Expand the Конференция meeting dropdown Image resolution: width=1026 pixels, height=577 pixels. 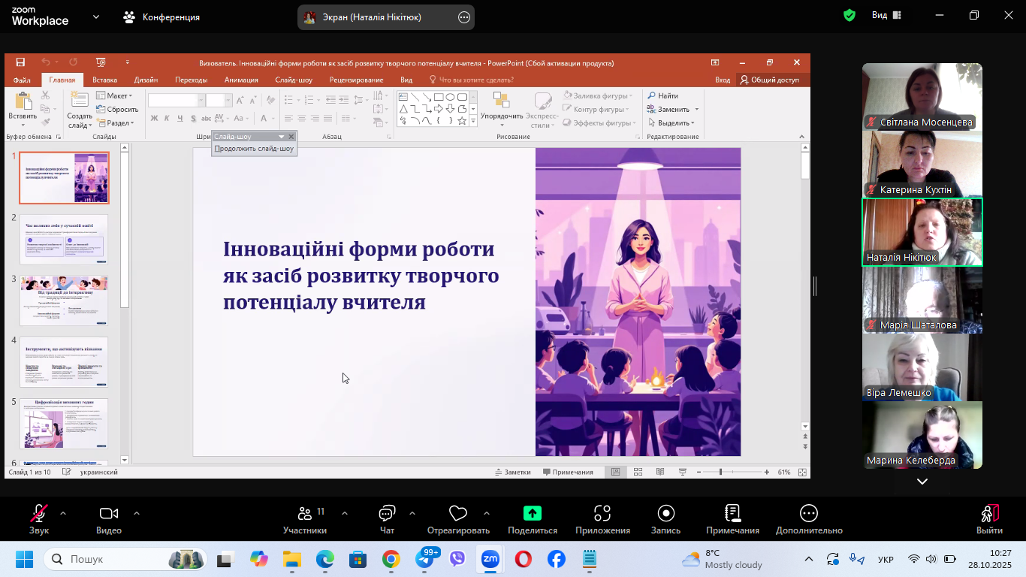162,17
